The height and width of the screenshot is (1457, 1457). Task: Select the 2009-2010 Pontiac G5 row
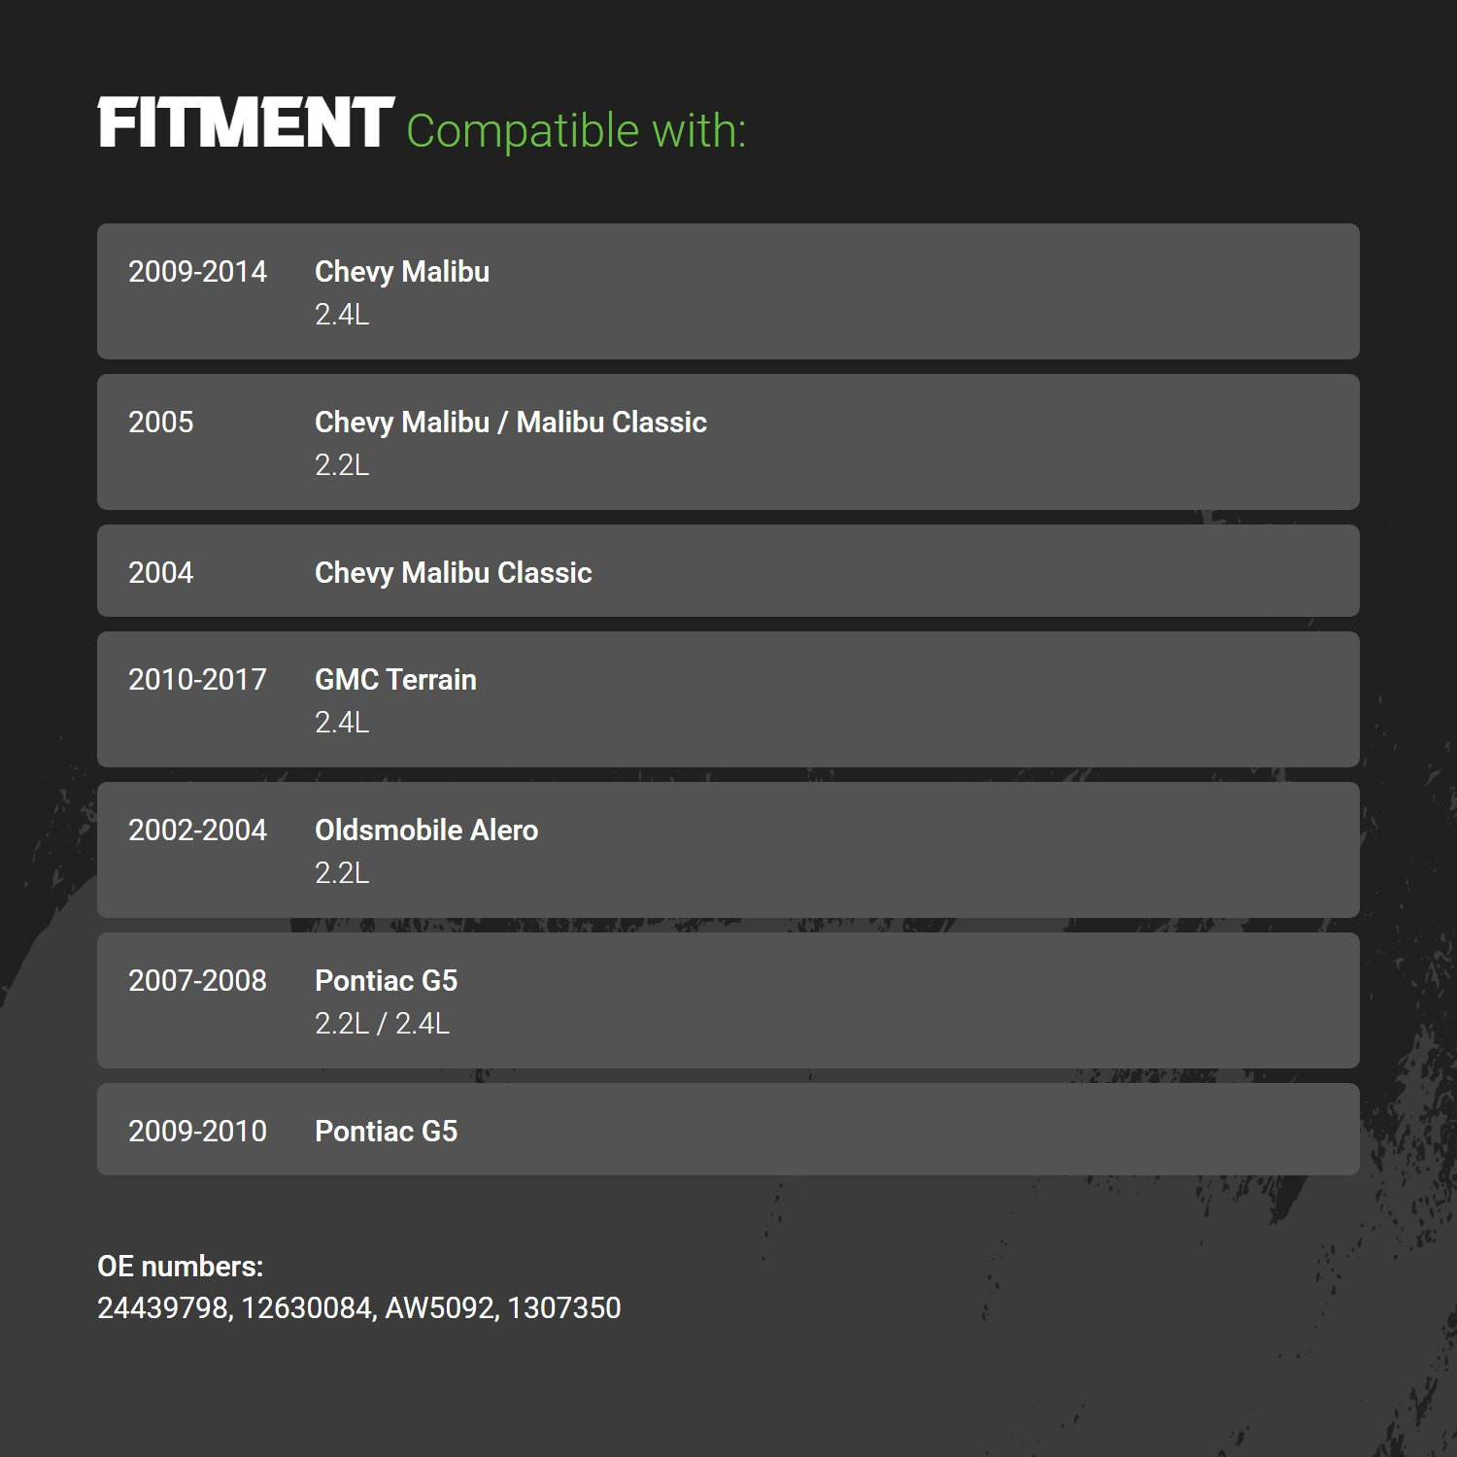728,1130
